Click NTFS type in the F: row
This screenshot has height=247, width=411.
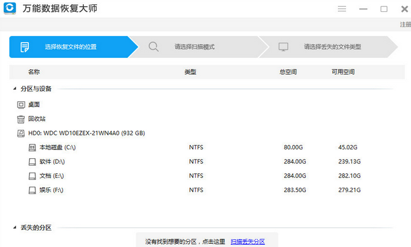(196, 190)
